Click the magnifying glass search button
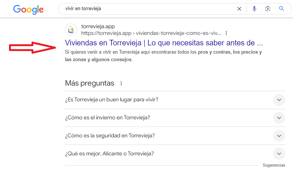The height and width of the screenshot is (173, 293). coord(281,9)
